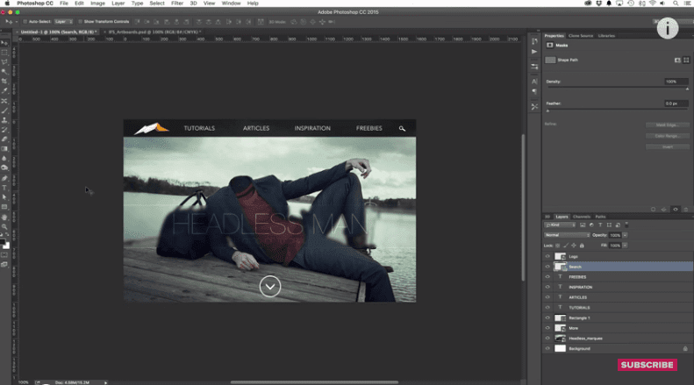Select the Eraser tool
694x385 pixels.
coord(4,139)
